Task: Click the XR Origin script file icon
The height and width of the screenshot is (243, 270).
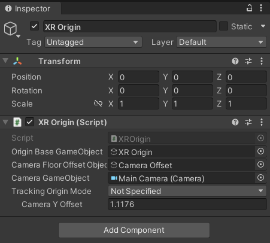Action: click(17, 122)
